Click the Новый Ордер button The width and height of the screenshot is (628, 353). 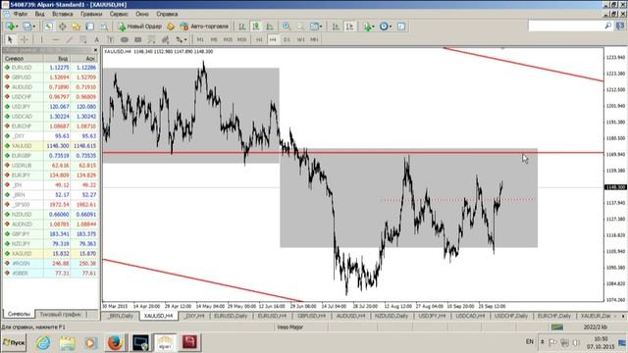pos(139,26)
